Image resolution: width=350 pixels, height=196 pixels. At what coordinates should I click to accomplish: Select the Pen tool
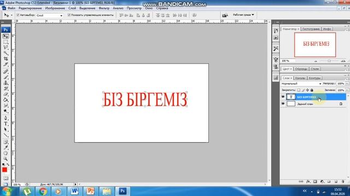[x=6, y=118]
